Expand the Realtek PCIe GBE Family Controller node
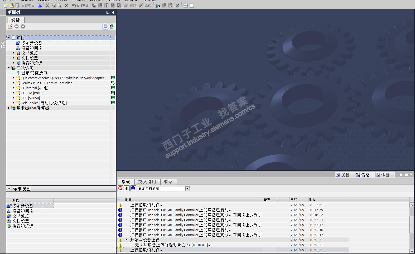The width and height of the screenshot is (415, 254). coord(13,83)
